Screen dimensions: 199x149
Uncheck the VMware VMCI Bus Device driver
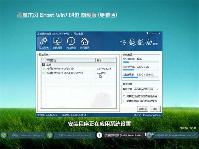click(x=44, y=73)
